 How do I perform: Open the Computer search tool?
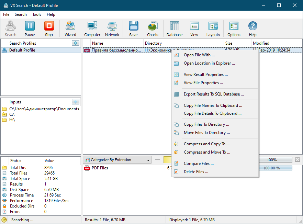click(x=92, y=29)
